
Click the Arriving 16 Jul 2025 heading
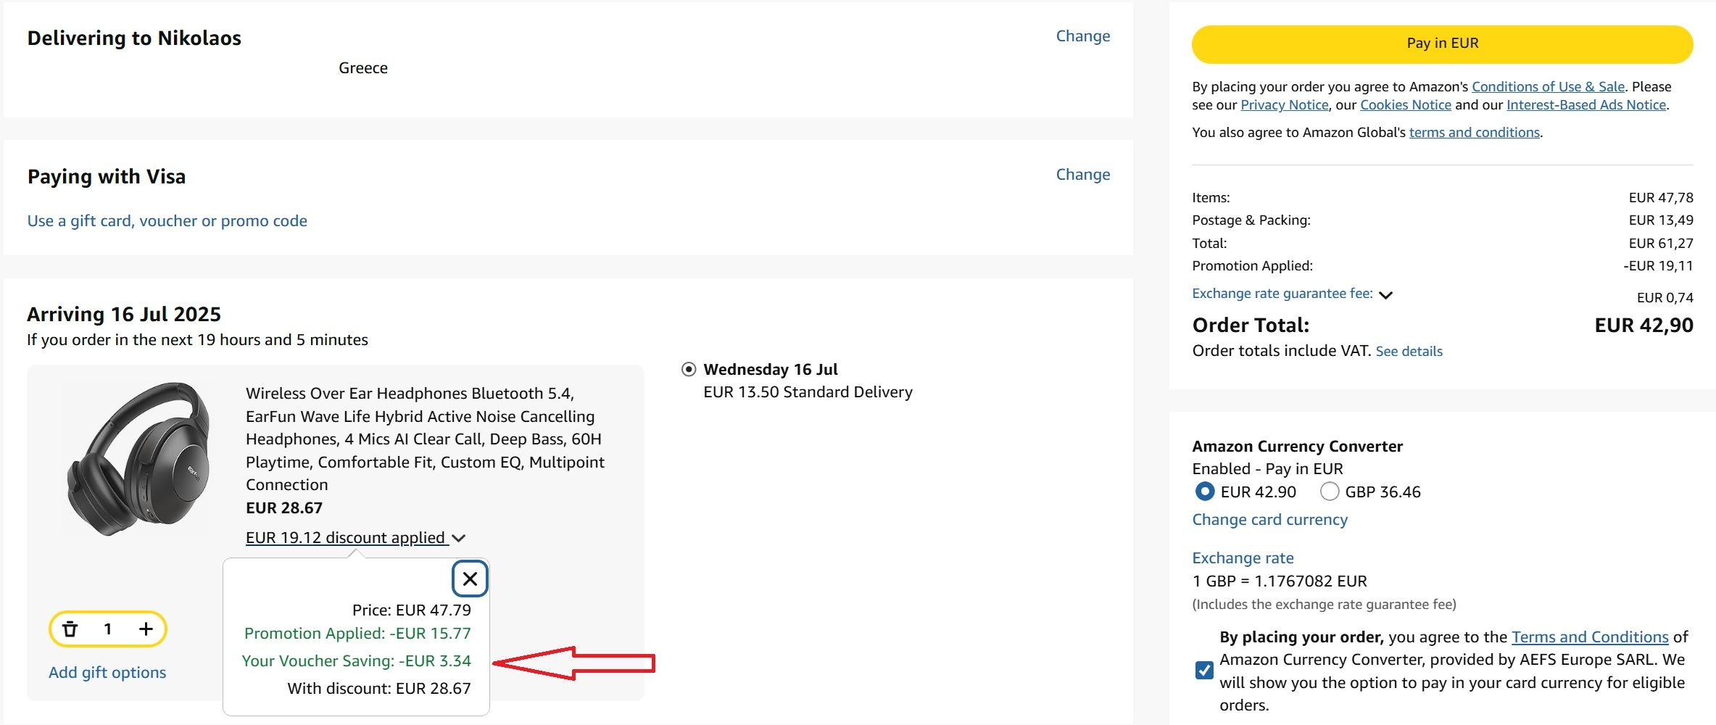click(124, 315)
